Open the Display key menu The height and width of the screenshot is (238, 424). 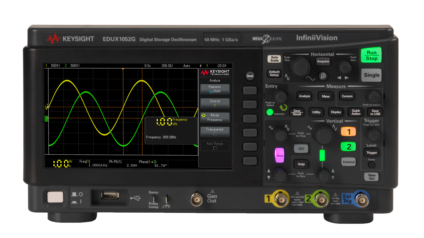[336, 112]
